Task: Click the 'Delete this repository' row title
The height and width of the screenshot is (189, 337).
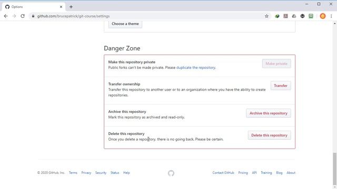Action: [126, 134]
